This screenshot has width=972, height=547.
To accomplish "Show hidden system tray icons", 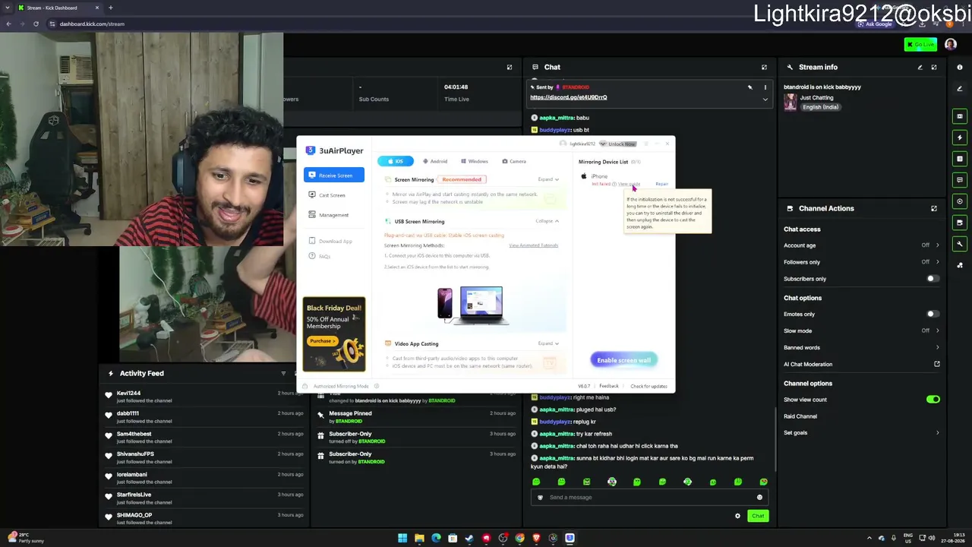I will 869,539.
